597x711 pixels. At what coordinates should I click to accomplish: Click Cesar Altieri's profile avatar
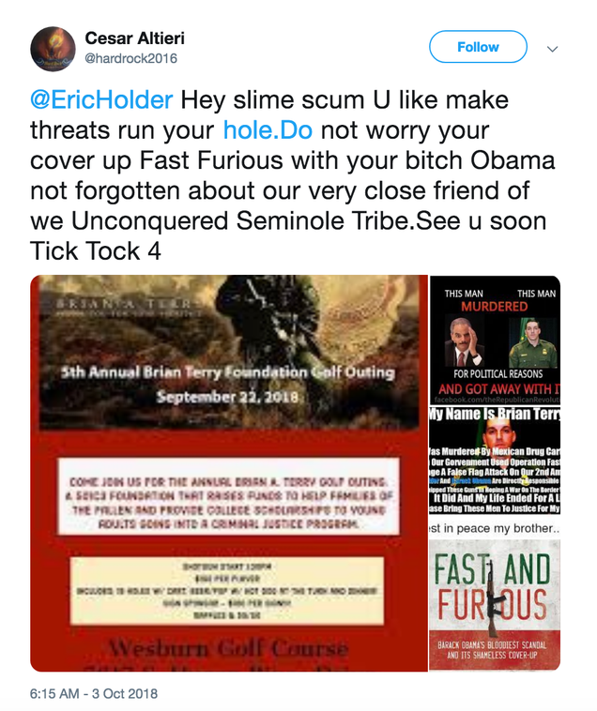53,49
